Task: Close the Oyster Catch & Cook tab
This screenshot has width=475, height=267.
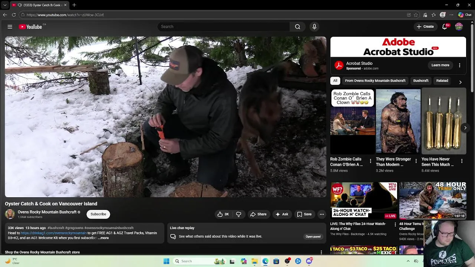Action: tap(65, 5)
